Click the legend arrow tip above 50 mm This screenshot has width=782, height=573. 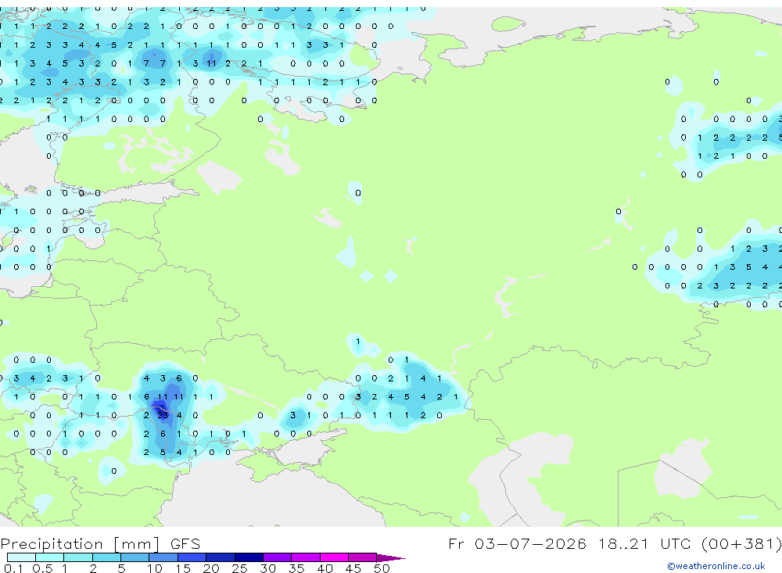[x=391, y=558]
